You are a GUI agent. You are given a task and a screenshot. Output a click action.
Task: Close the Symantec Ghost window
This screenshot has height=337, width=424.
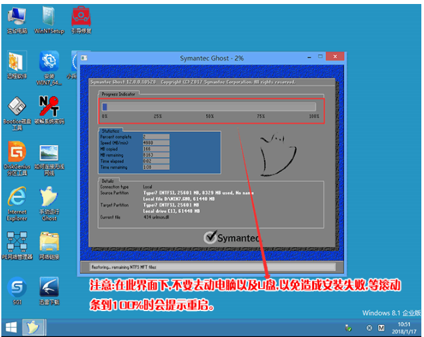point(335,56)
